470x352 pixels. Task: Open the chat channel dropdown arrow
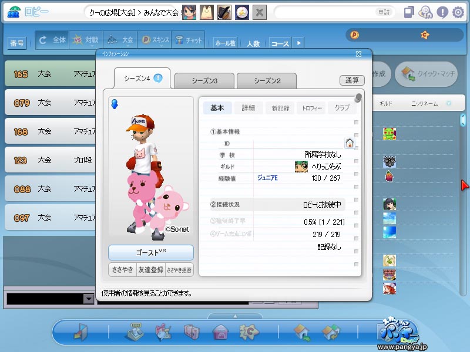(89, 299)
